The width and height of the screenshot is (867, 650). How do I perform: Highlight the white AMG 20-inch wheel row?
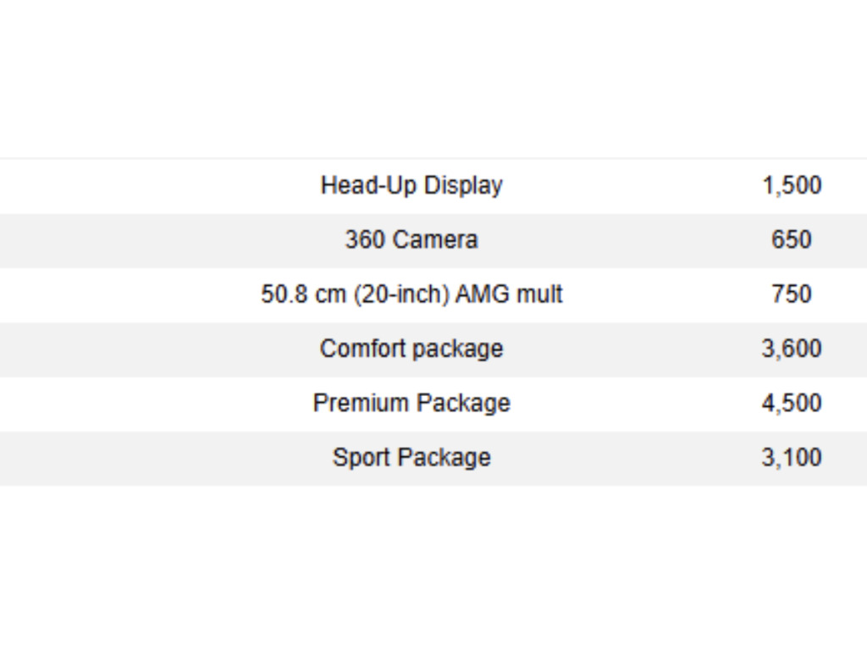[x=433, y=295]
